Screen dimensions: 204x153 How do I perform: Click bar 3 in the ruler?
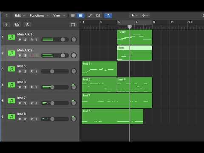tap(101, 22)
